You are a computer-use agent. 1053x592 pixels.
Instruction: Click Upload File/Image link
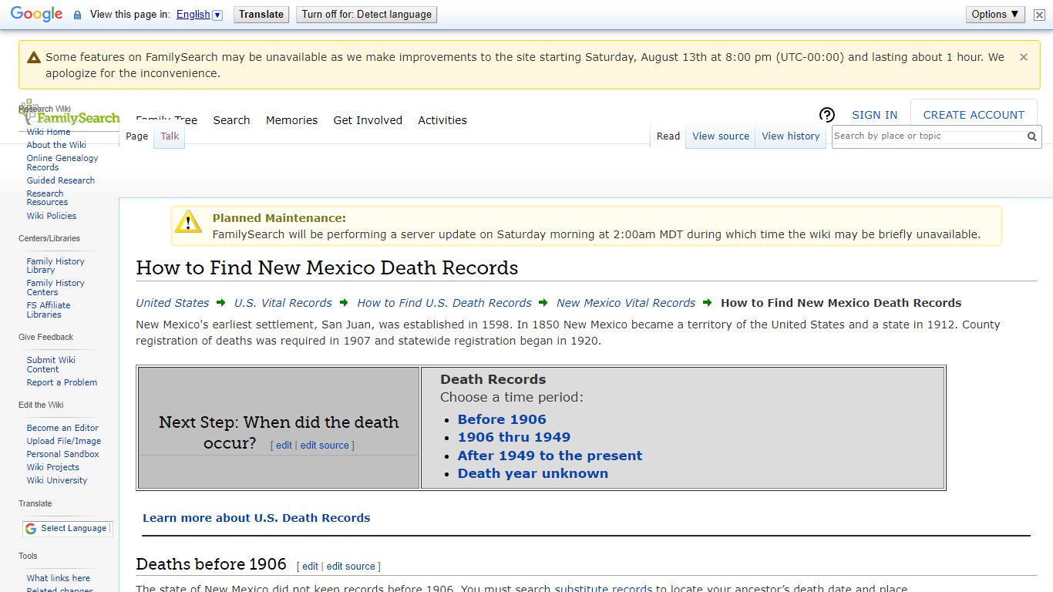(64, 441)
